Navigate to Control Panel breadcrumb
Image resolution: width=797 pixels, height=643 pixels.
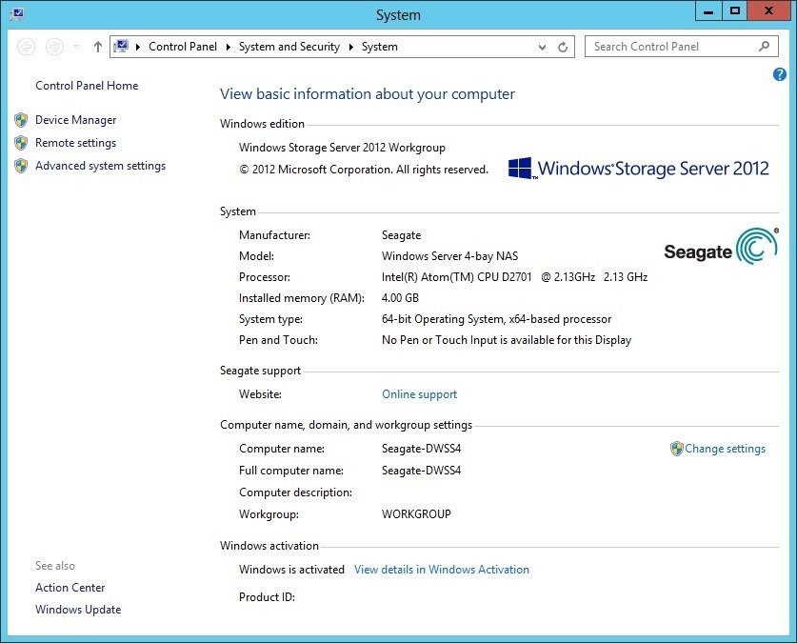click(183, 47)
